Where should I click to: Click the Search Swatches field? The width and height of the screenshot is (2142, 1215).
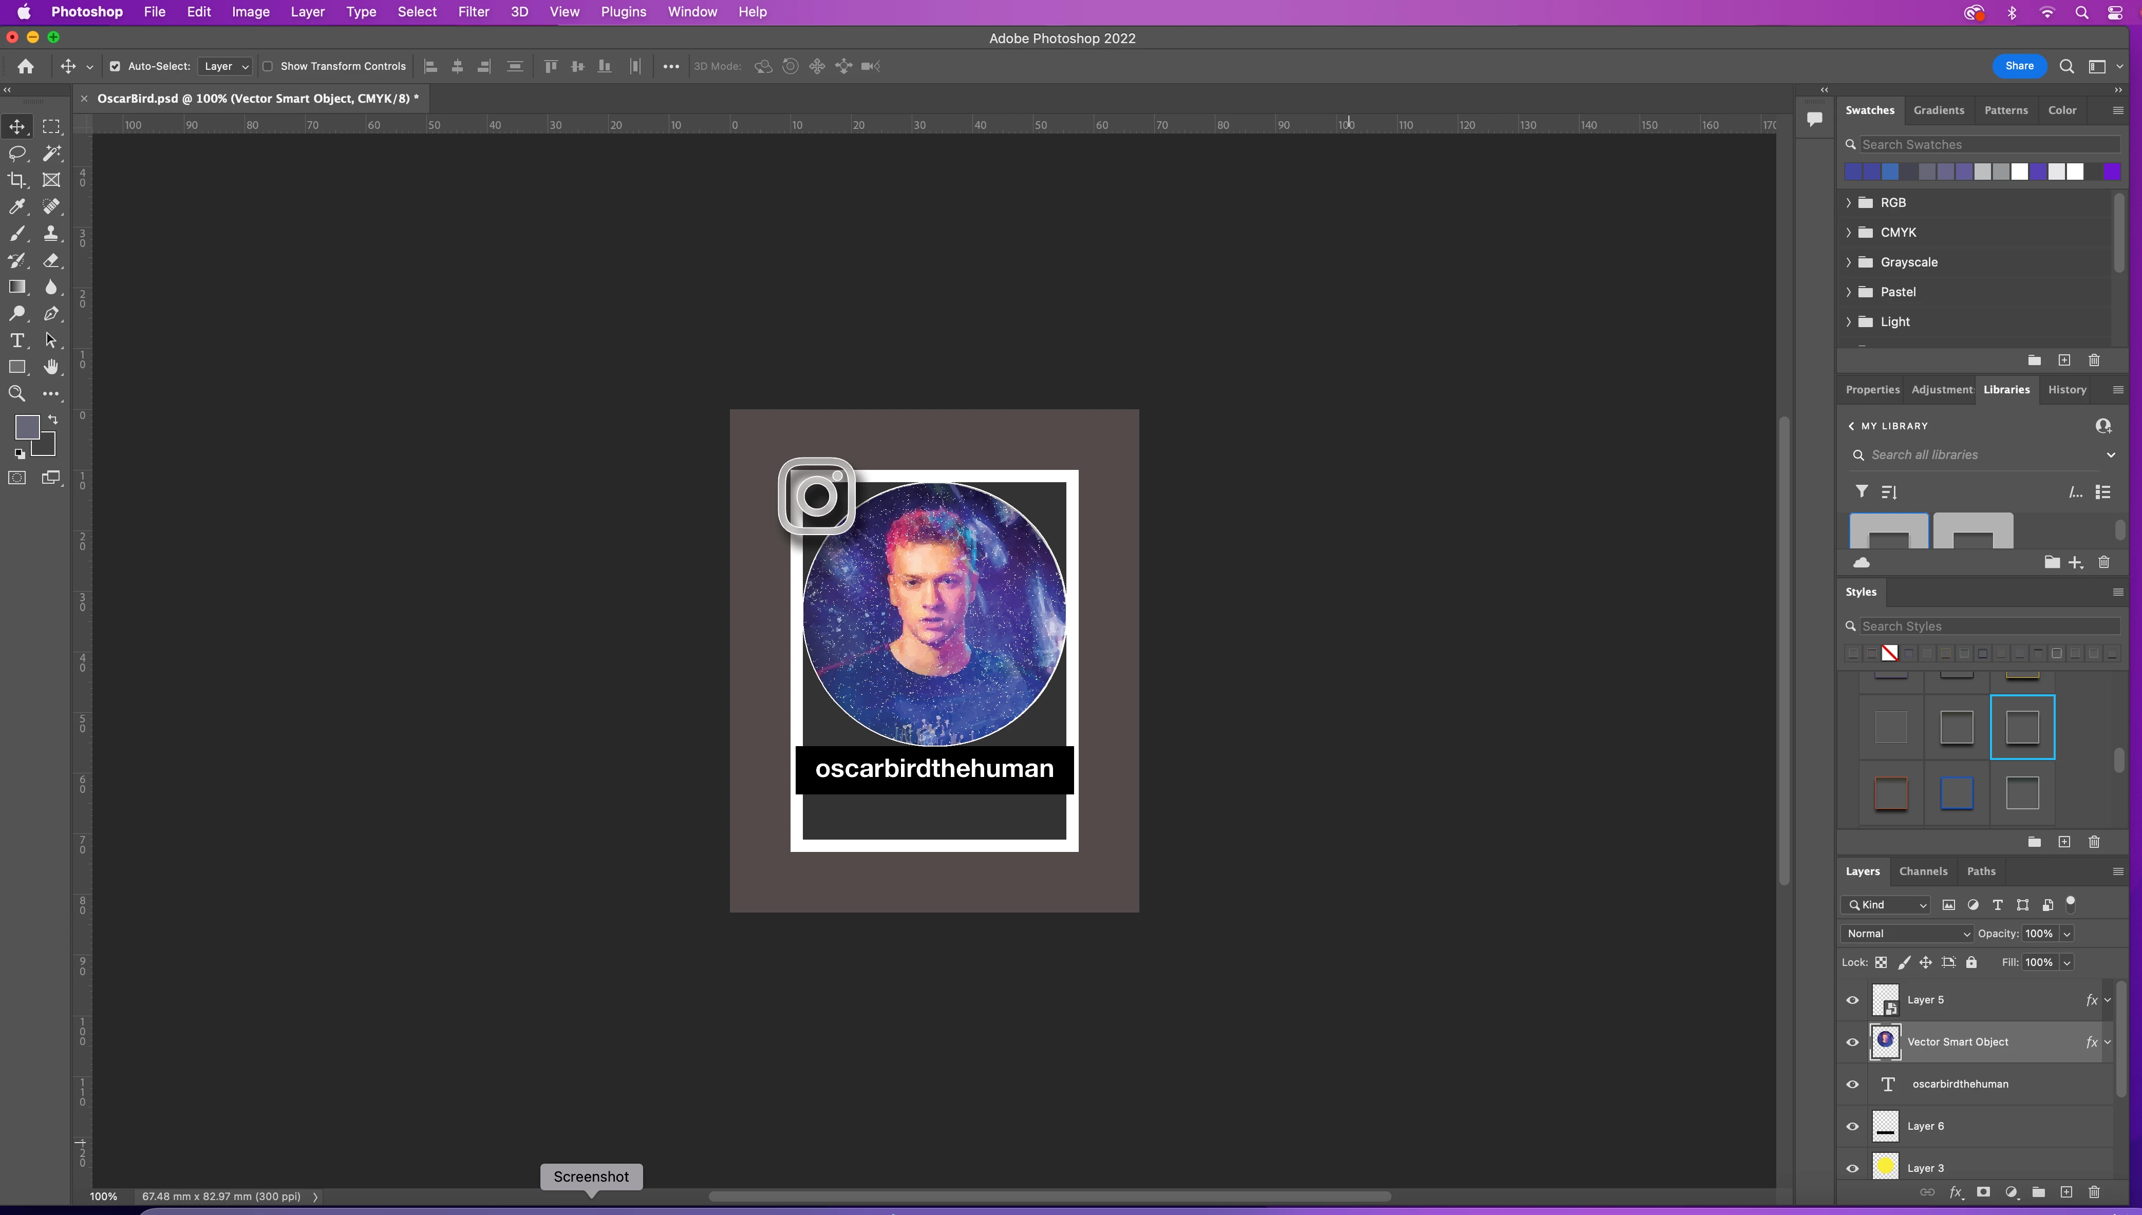(1988, 145)
